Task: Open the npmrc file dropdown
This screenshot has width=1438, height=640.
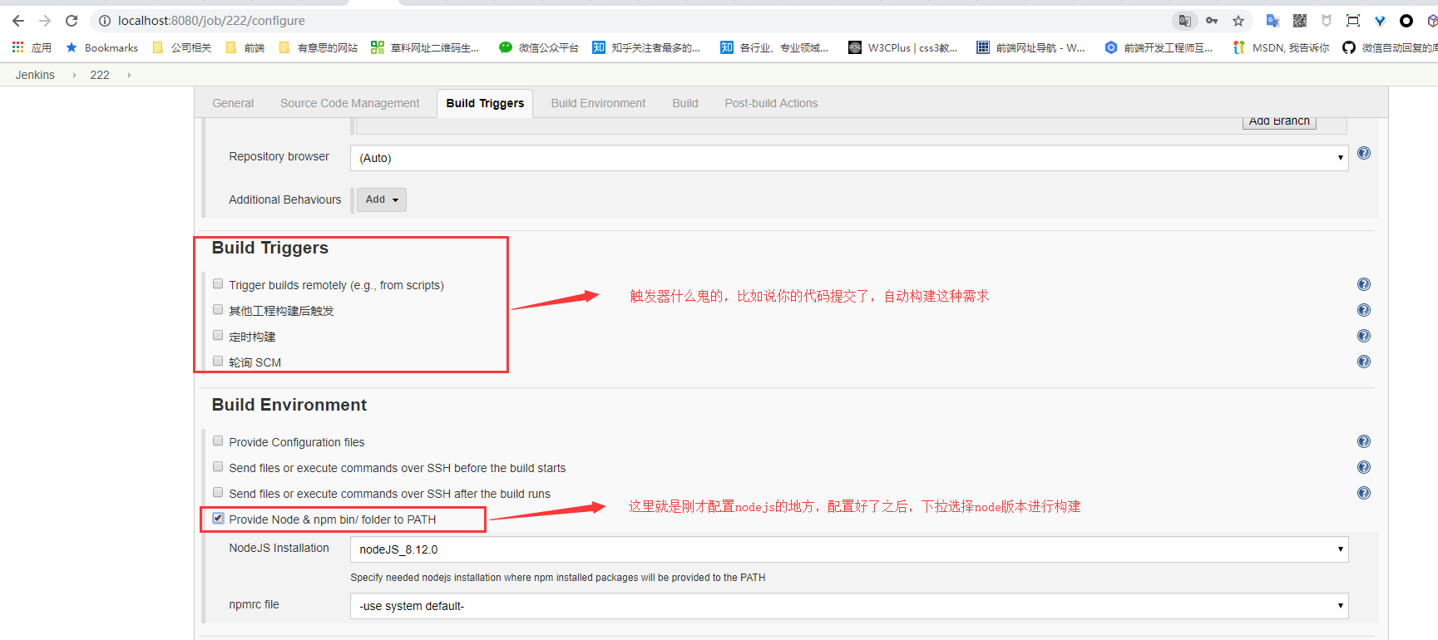Action: 849,606
